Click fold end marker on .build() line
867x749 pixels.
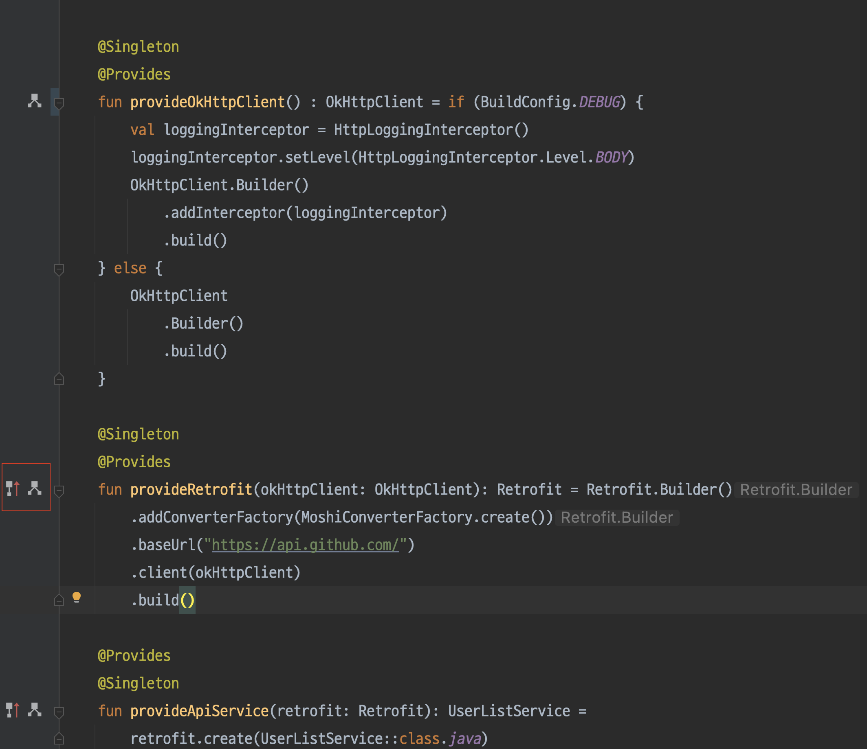(59, 600)
